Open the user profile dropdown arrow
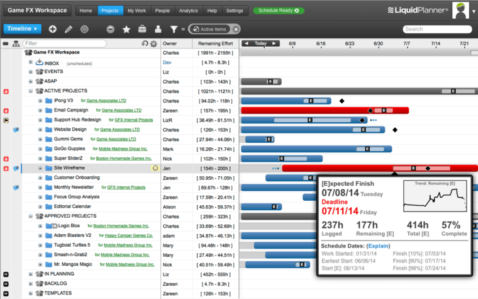The image size is (478, 299). [473, 11]
